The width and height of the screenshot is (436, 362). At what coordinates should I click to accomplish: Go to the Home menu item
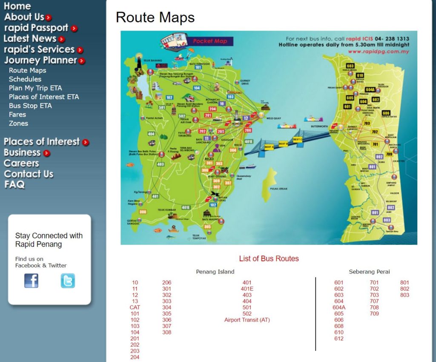[17, 6]
